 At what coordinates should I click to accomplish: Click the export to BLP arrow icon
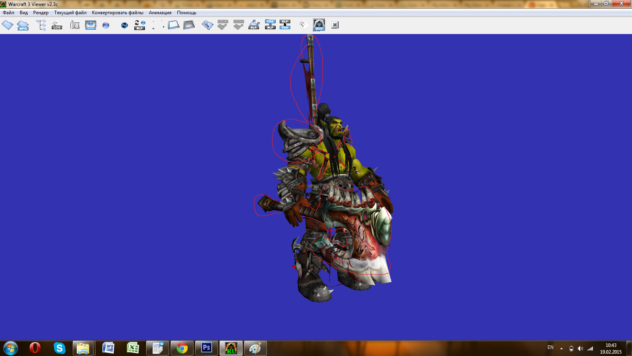254,25
